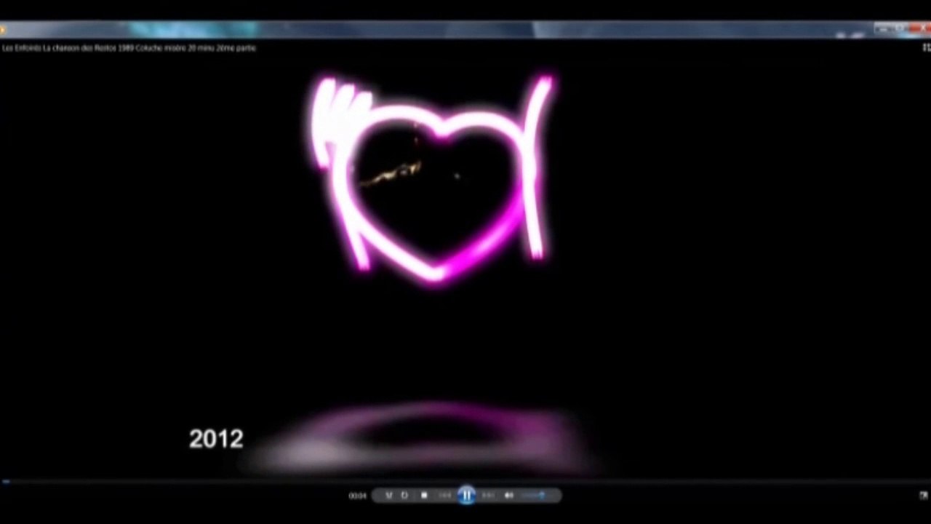Toggle repeat mode in player controls
Image resolution: width=931 pixels, height=524 pixels.
tap(405, 496)
